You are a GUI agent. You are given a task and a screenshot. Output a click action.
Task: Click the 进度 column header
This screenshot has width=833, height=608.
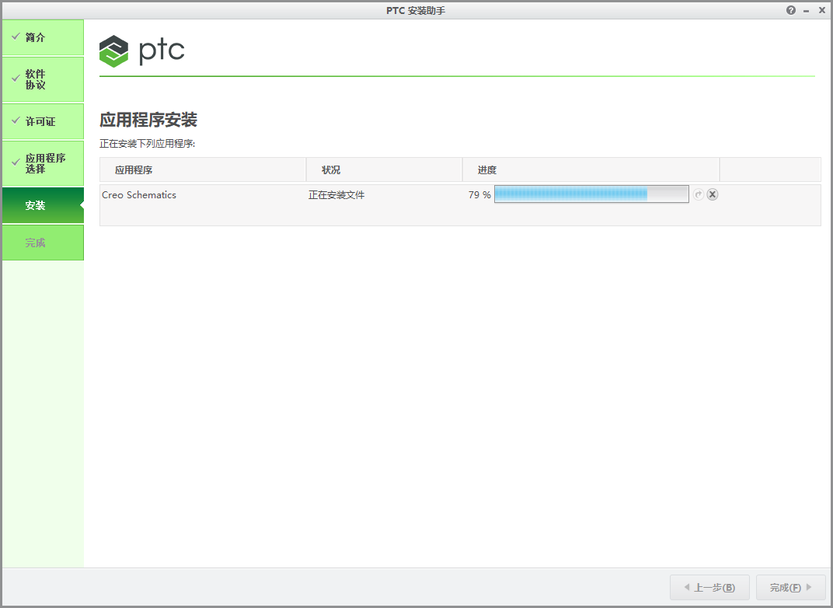[x=591, y=169]
